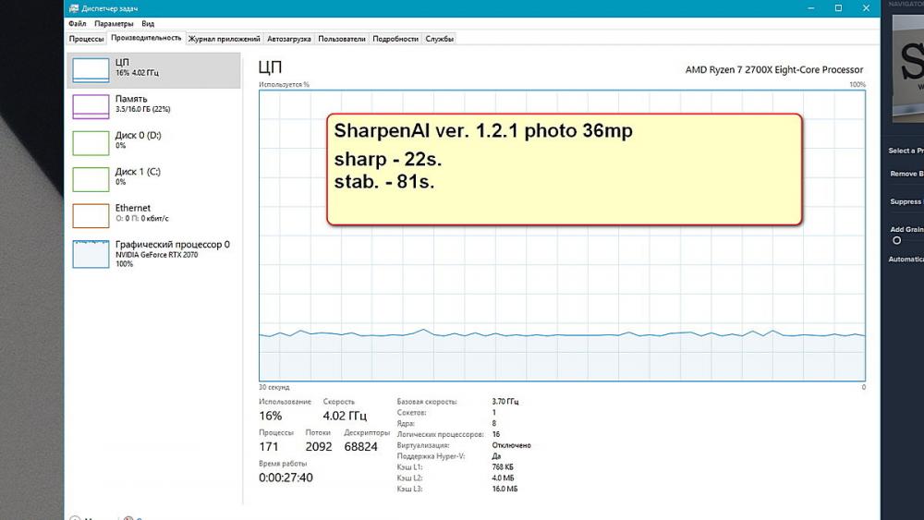Click Automatic label in Sharpen AI panel
The width and height of the screenshot is (924, 520).
906,260
